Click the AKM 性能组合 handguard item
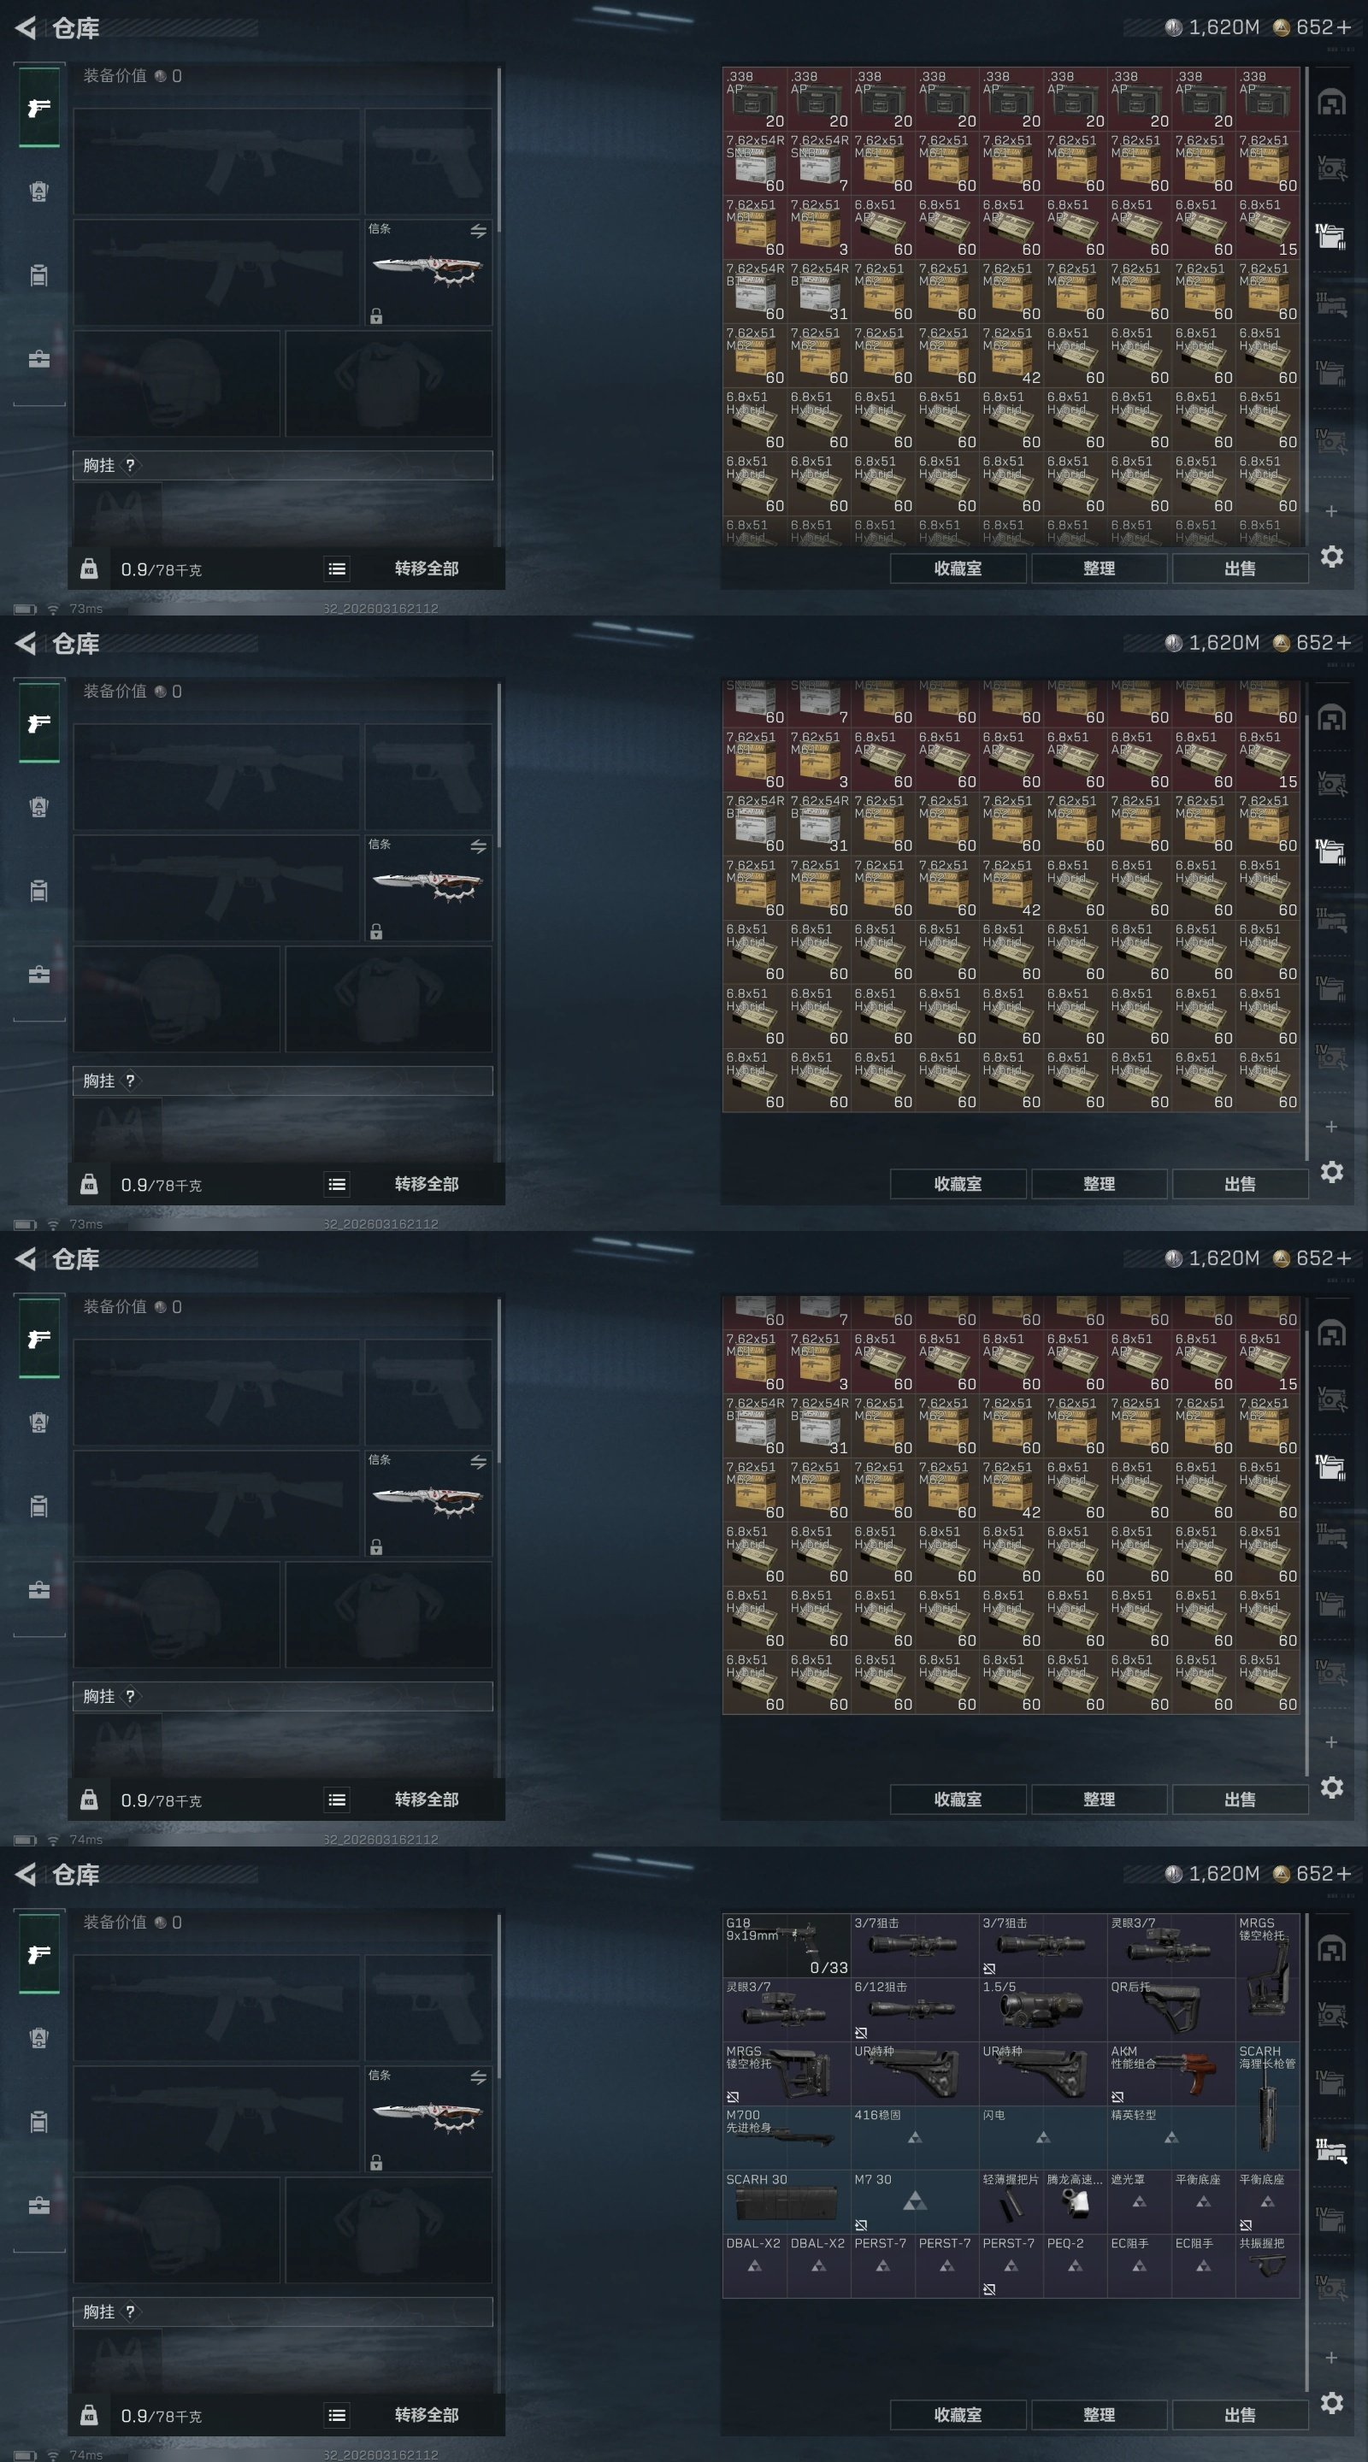This screenshot has height=2462, width=1368. click(1170, 2073)
